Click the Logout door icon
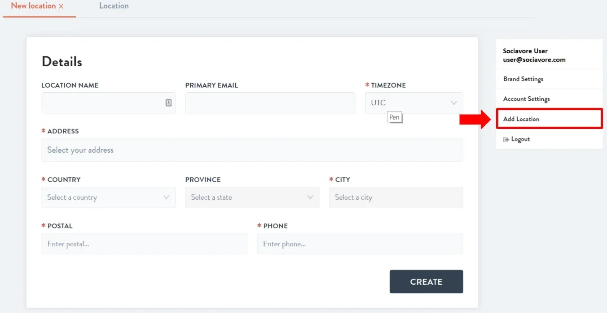This screenshot has height=313, width=607. coord(506,140)
